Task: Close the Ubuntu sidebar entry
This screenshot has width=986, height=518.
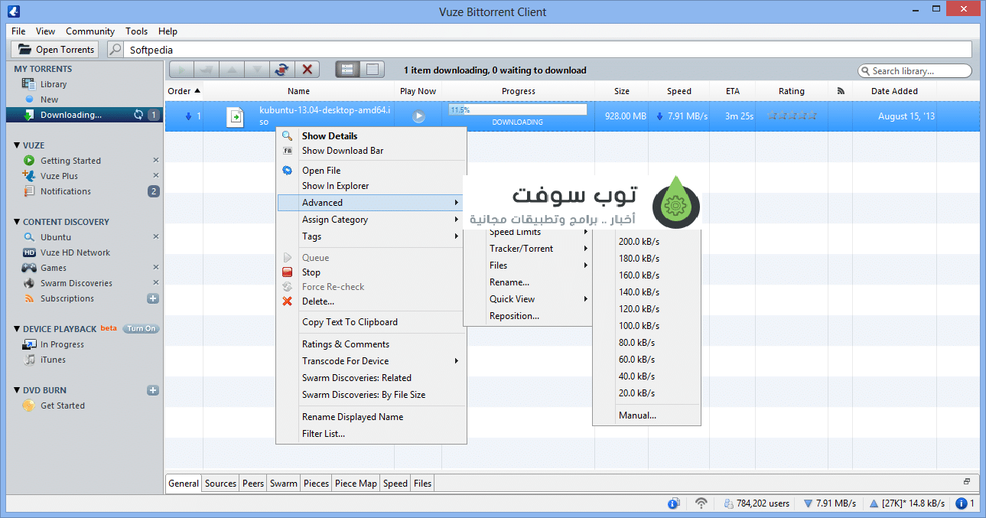Action: (x=156, y=237)
